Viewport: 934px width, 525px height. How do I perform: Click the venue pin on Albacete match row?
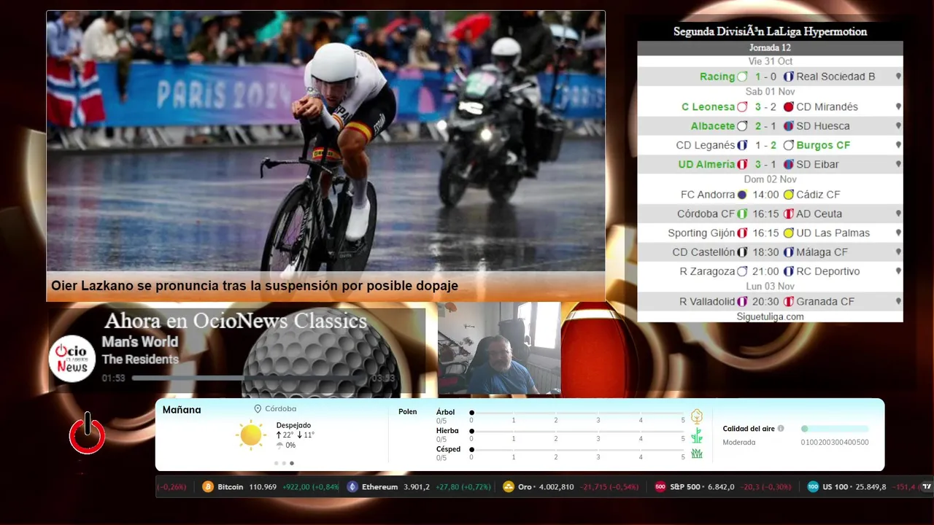coord(898,125)
